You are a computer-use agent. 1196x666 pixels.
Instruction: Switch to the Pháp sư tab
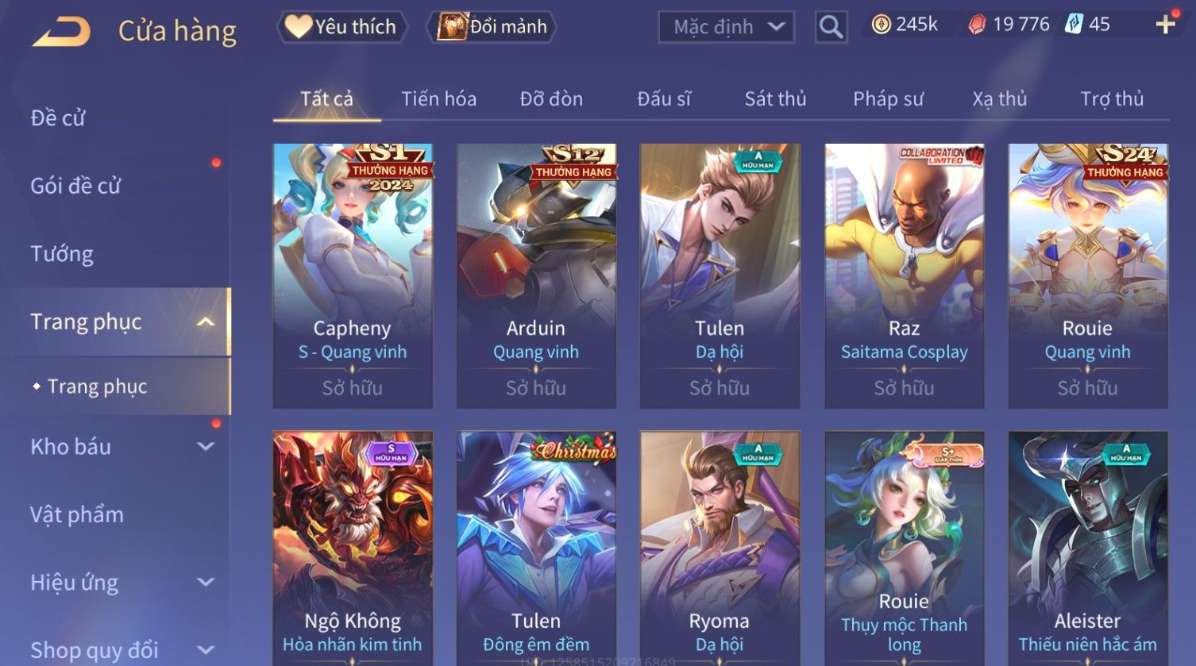pyautogui.click(x=888, y=98)
